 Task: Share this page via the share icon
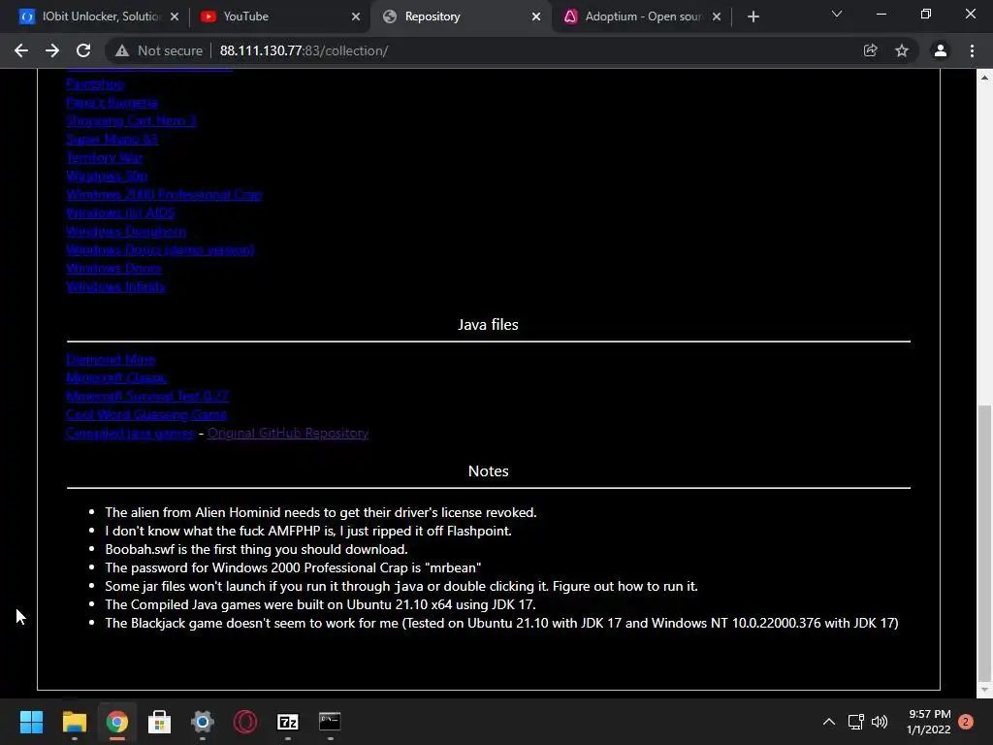[x=871, y=50]
